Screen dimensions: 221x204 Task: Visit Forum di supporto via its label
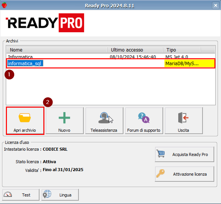(x=144, y=130)
